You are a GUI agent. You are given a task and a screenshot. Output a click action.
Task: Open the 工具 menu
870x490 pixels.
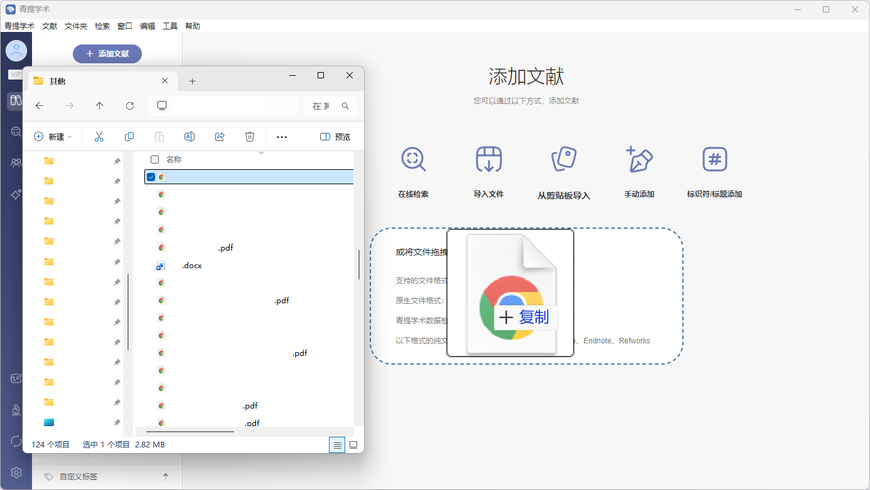pyautogui.click(x=170, y=26)
